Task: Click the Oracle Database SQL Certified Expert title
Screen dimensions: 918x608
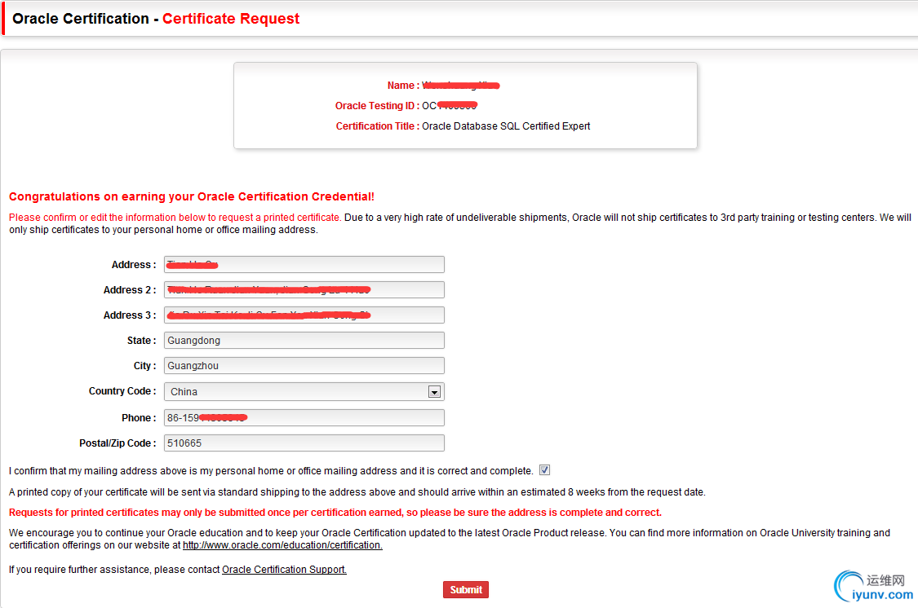Action: click(506, 126)
